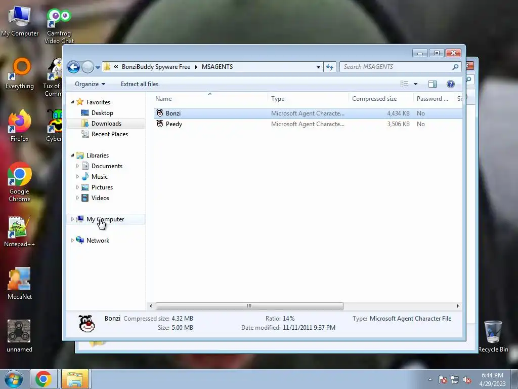Image resolution: width=518 pixels, height=389 pixels.
Task: Click the Windows Start orb
Action: tap(14, 379)
